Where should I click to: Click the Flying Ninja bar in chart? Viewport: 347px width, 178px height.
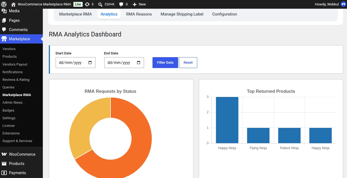(258, 136)
